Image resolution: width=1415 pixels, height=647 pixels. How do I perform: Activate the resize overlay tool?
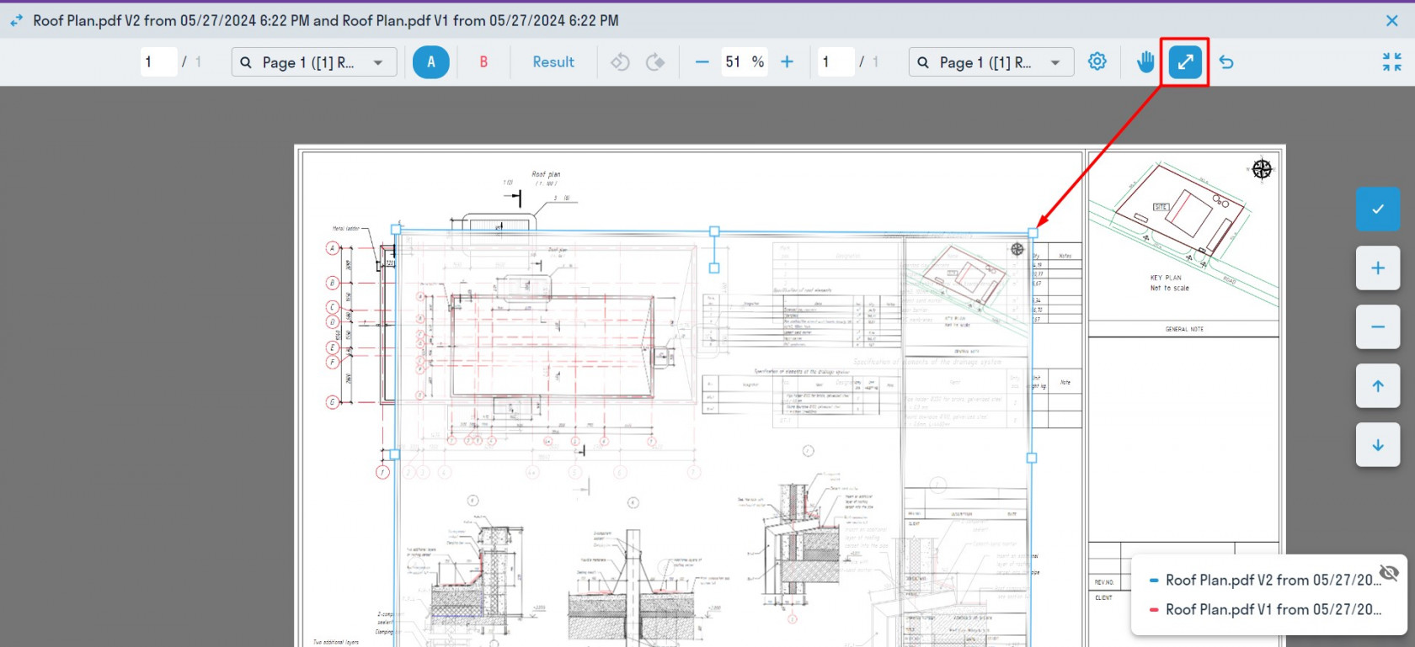coord(1185,61)
